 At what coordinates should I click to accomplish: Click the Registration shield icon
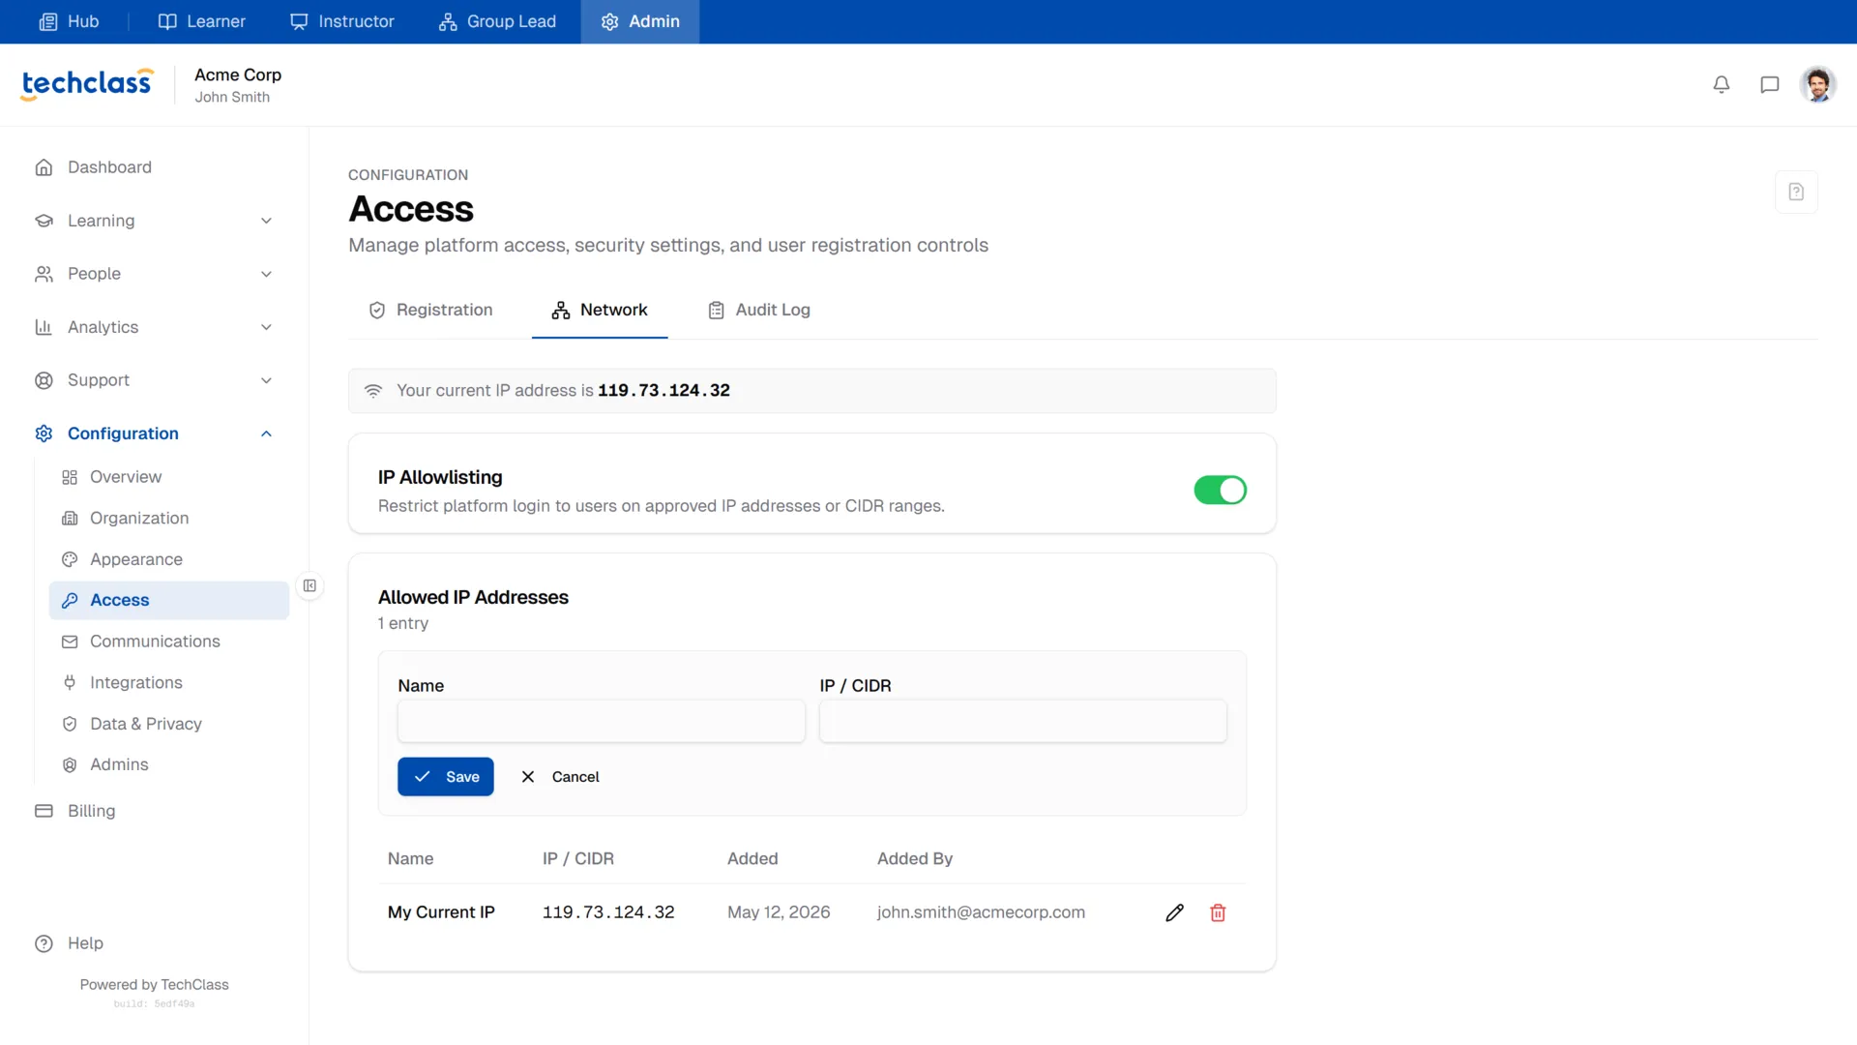tap(377, 311)
